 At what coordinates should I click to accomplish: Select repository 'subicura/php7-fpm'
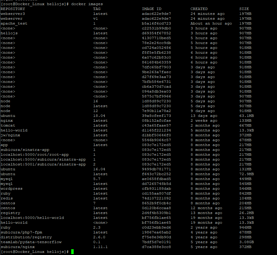[21, 233]
